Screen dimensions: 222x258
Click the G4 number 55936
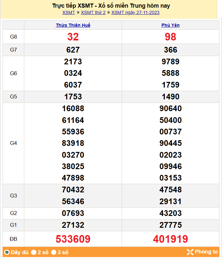click(x=73, y=132)
